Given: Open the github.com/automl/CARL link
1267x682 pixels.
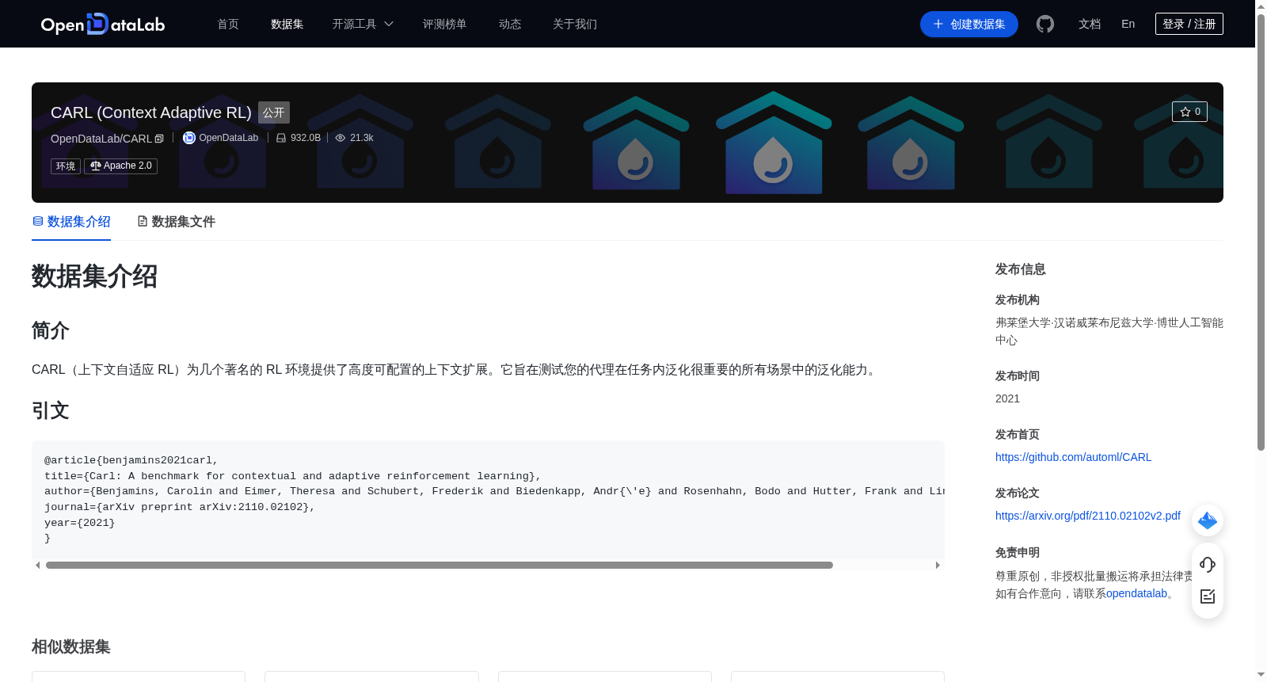Looking at the screenshot, I should click(x=1074, y=457).
